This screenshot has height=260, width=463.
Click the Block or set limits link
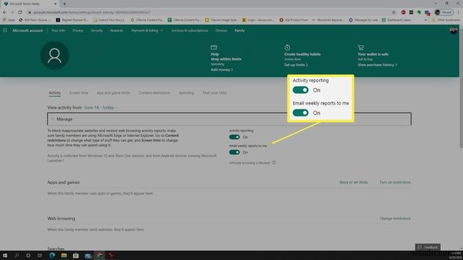(x=353, y=183)
